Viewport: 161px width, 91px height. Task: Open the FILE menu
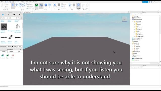coord(2,2)
